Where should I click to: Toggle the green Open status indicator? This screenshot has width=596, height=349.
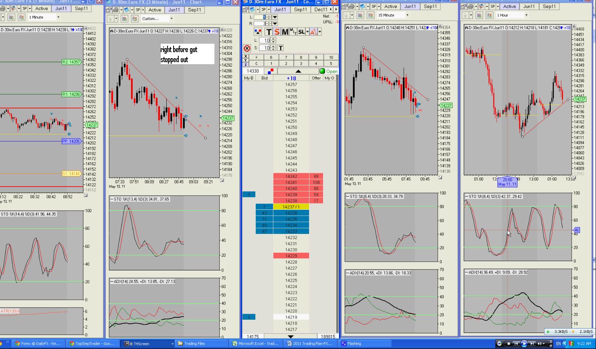click(x=329, y=71)
